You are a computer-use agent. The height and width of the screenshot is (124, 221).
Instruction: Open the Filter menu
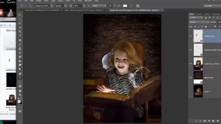pos(68,1)
